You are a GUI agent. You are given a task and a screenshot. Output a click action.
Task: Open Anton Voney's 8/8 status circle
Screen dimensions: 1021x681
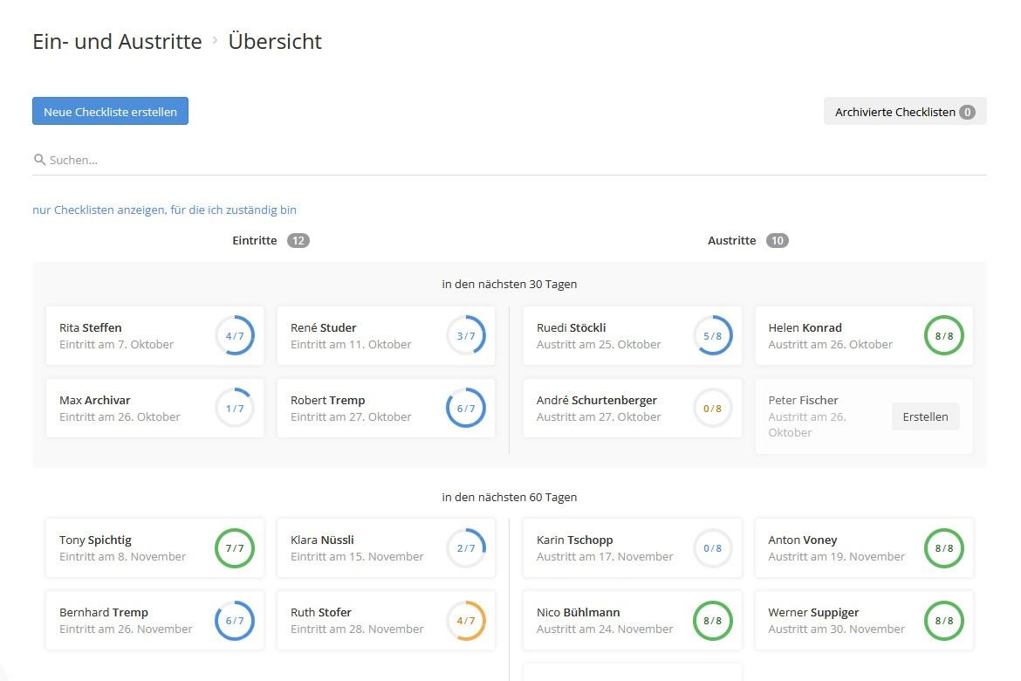tap(943, 547)
